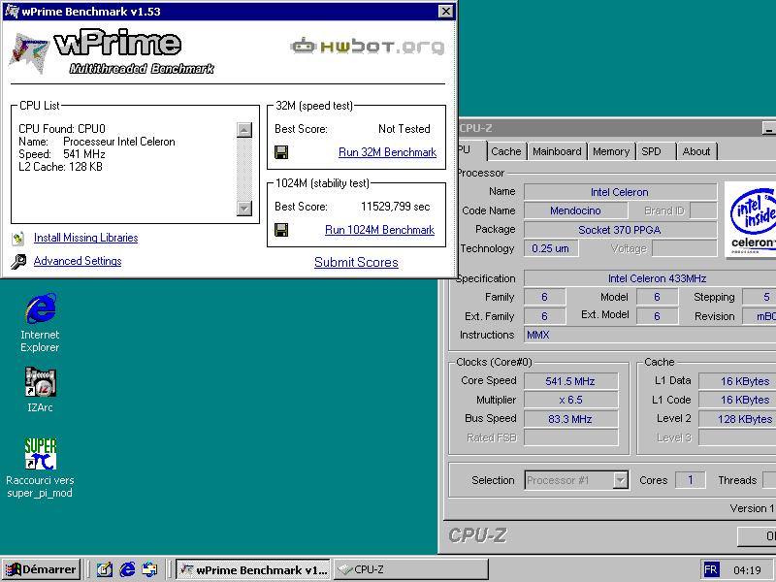Viewport: 776px width, 582px height.
Task: Run the 32M Benchmark
Action: [387, 152]
